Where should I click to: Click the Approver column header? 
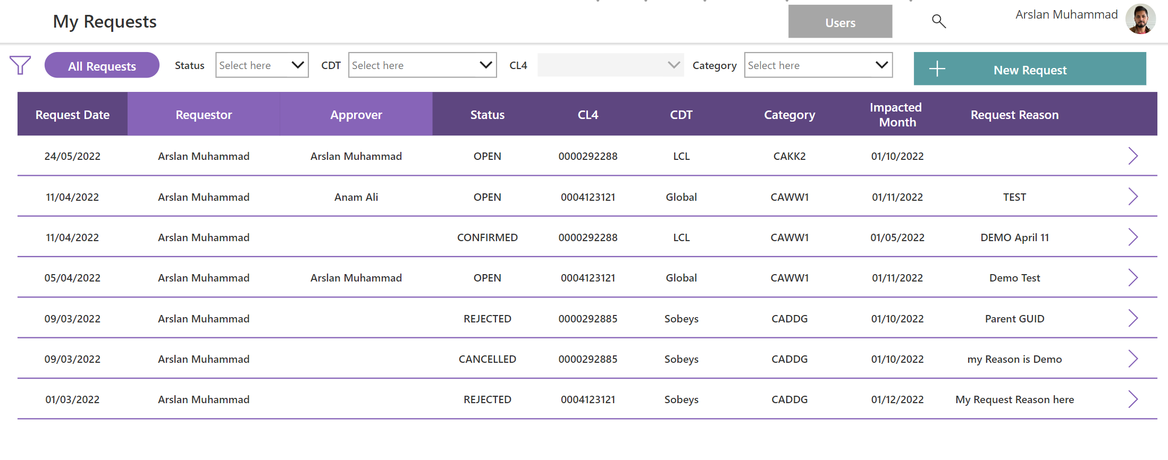(x=356, y=114)
